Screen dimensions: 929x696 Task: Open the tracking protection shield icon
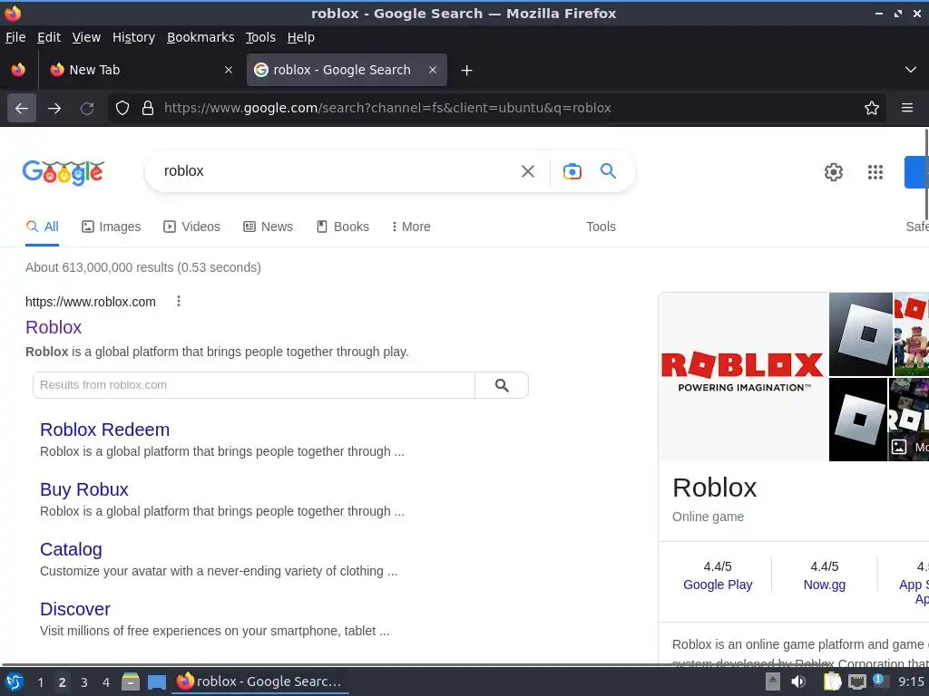tap(122, 108)
